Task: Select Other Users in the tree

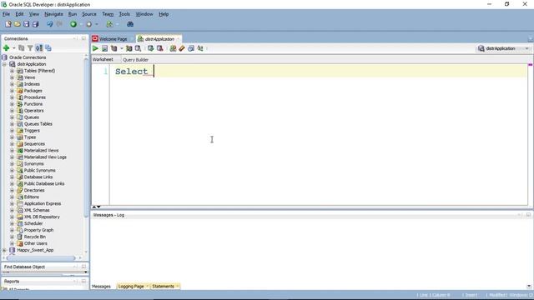Action: pos(35,243)
